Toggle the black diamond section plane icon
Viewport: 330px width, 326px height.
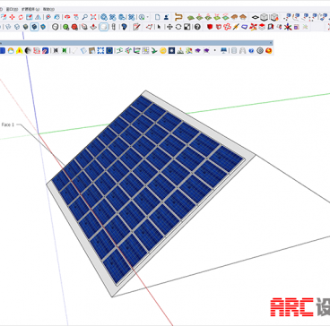255,17
